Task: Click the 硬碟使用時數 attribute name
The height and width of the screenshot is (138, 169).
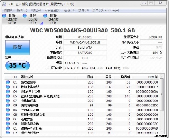Action: click(x=30, y=105)
